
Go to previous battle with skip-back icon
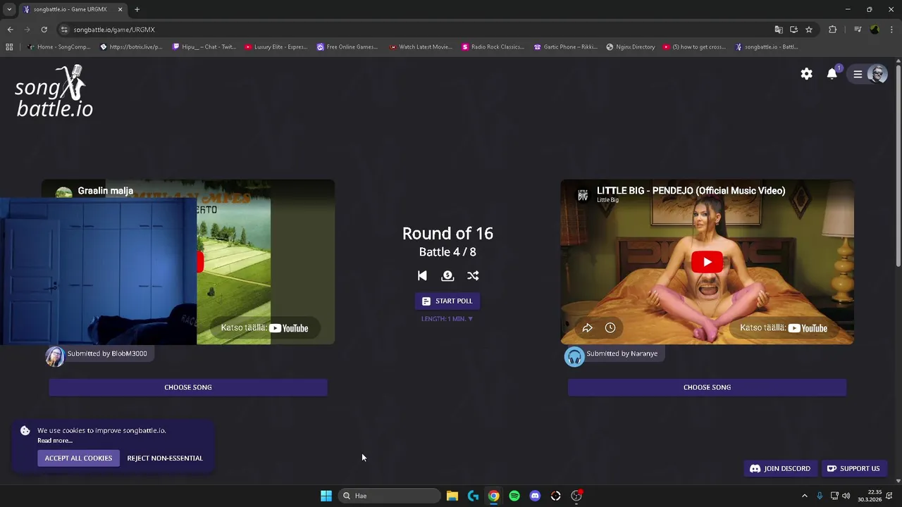[x=422, y=275]
